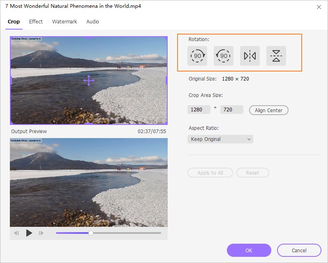Go to the Audio tab

click(x=92, y=22)
